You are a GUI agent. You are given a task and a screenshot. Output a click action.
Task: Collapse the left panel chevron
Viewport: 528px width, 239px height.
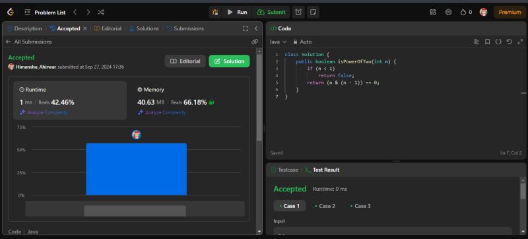(256, 28)
